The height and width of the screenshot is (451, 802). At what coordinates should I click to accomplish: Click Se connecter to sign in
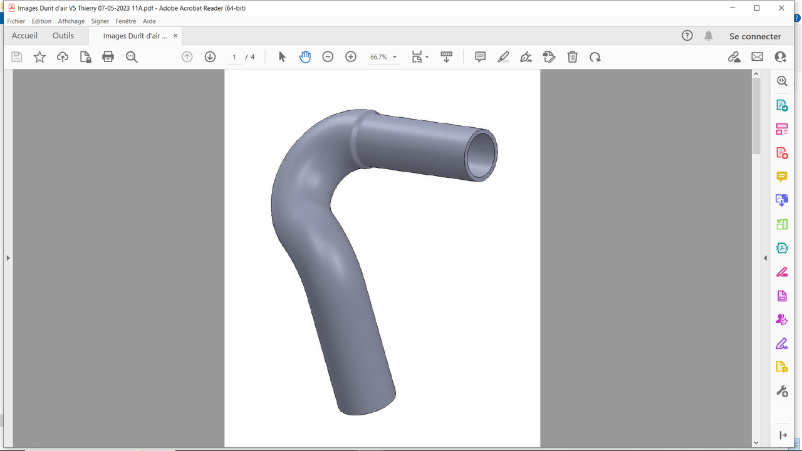[755, 36]
